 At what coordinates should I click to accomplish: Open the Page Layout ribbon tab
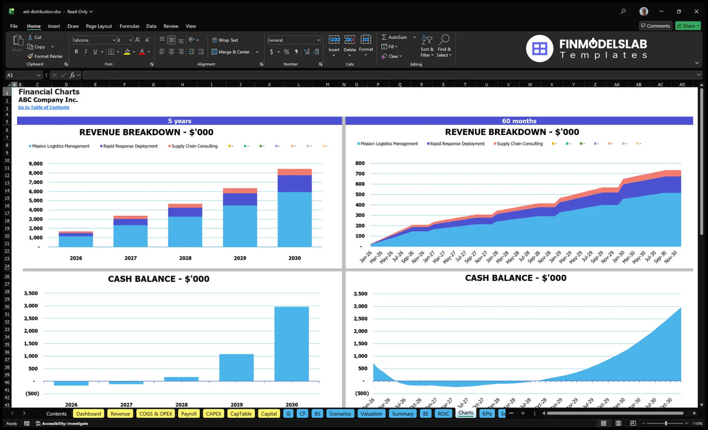[x=99, y=26]
